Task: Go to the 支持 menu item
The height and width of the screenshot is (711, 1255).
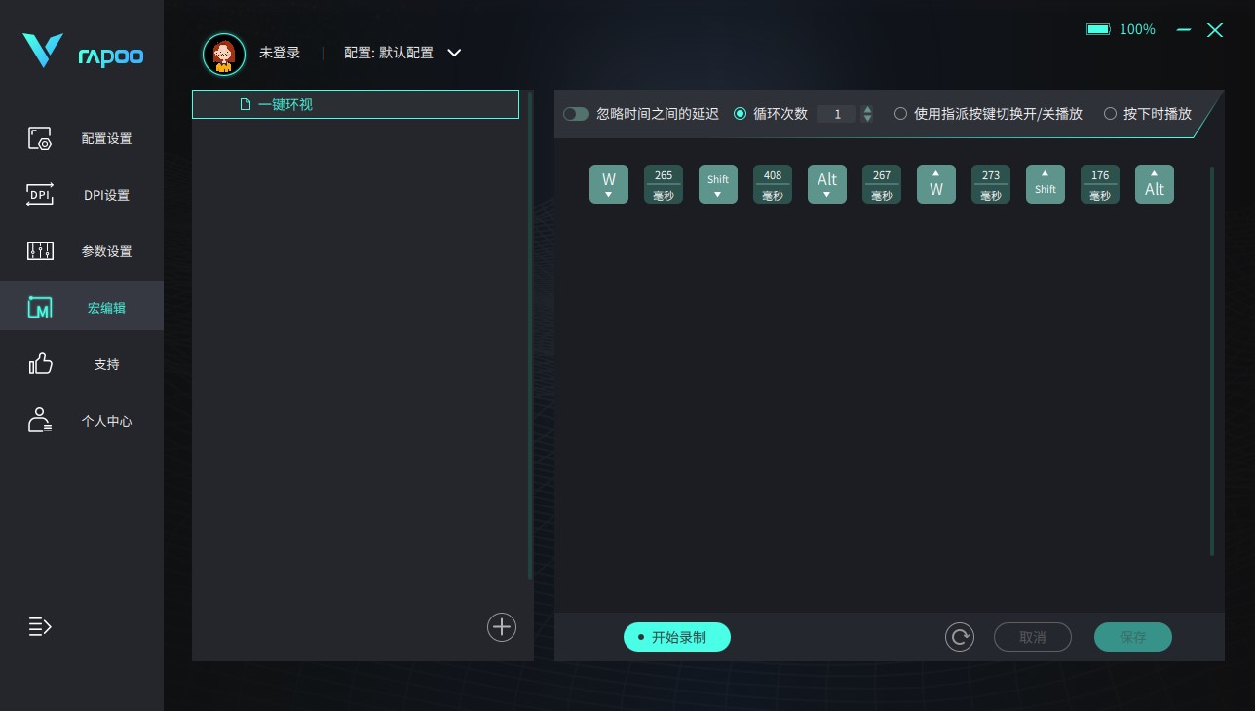Action: pyautogui.click(x=82, y=364)
